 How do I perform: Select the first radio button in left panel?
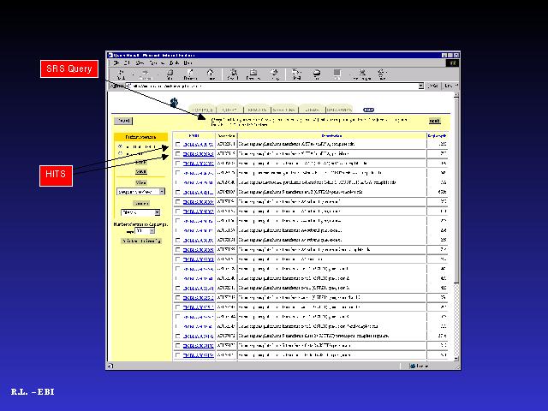click(x=120, y=146)
